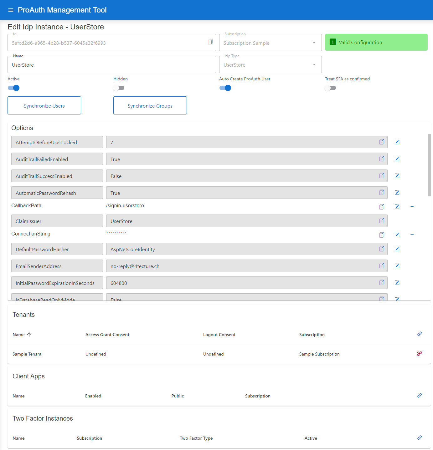Link a Two Factor Instance
The width and height of the screenshot is (433, 450).
click(420, 438)
